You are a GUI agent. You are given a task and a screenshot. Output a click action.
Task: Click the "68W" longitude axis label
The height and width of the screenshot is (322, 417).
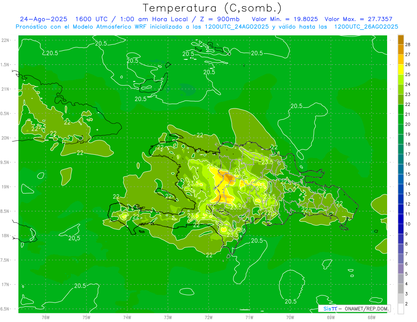click(371, 317)
